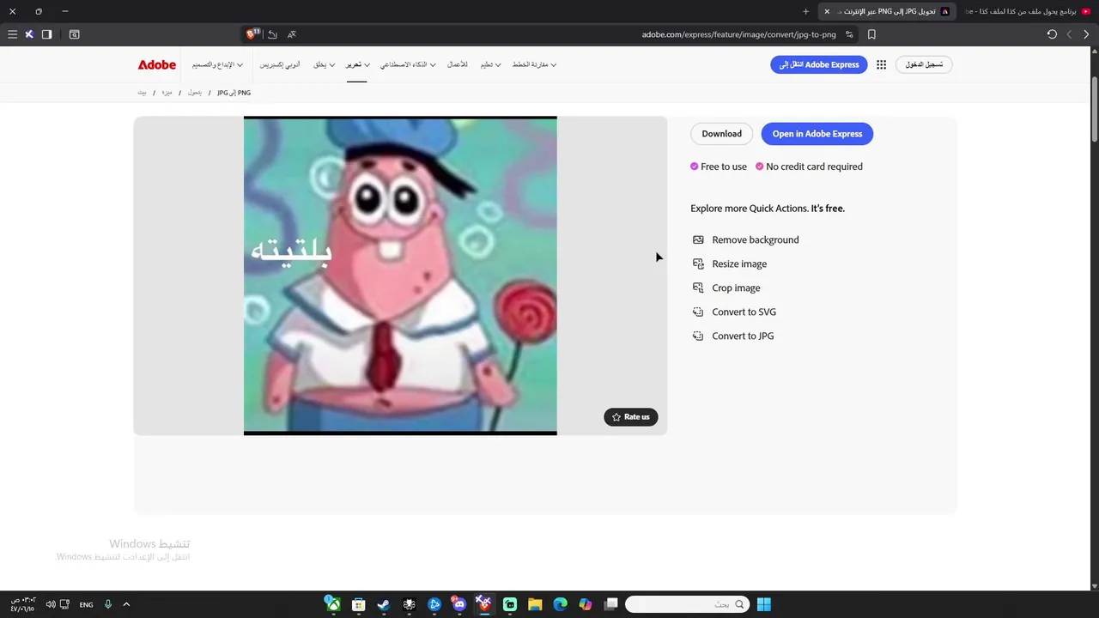The width and height of the screenshot is (1099, 618).
Task: Click the Resize image icon
Action: [x=698, y=264]
